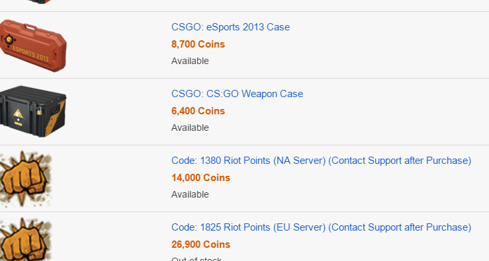The image size is (489, 261).
Task: Select the fist icon for 1380 Riot Points
Action: pyautogui.click(x=26, y=179)
